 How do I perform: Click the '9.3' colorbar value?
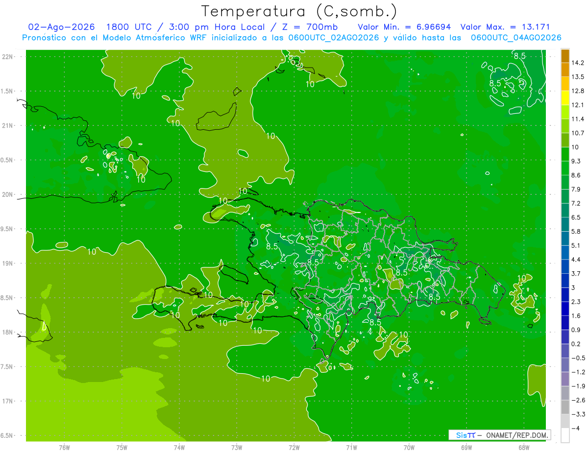[x=576, y=161]
